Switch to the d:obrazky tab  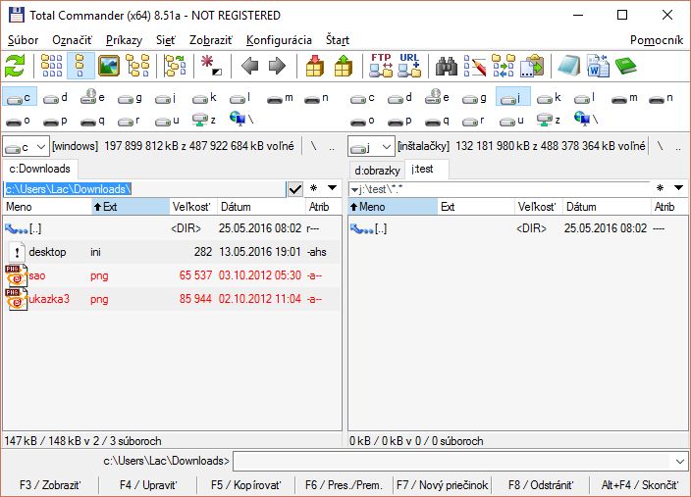[x=377, y=171]
